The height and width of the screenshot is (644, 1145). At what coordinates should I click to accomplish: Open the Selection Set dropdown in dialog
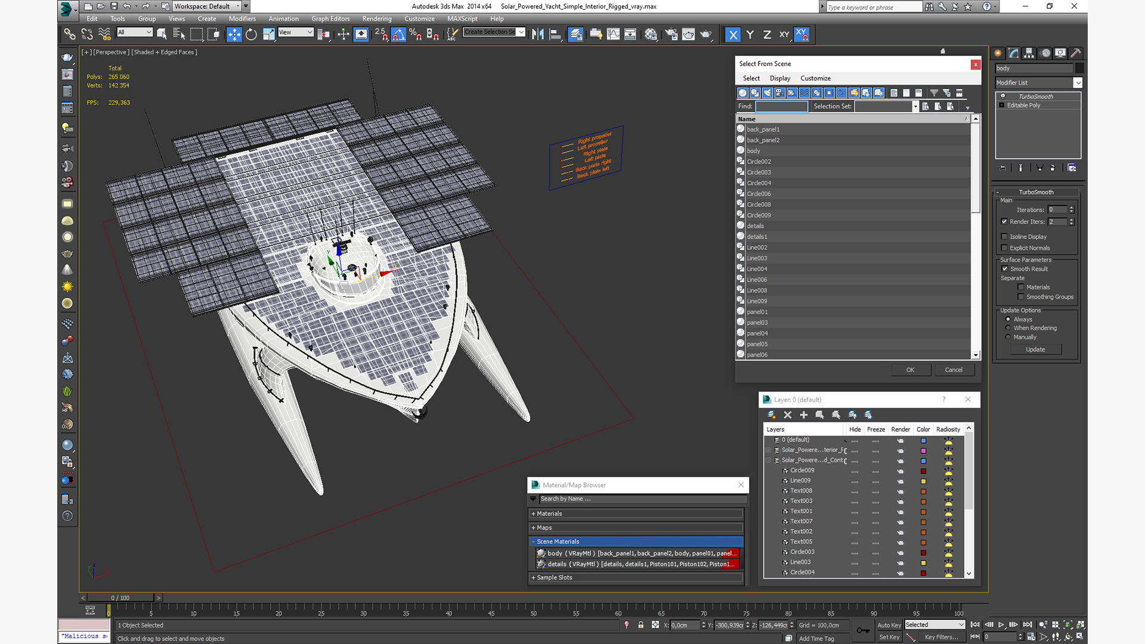pos(915,106)
